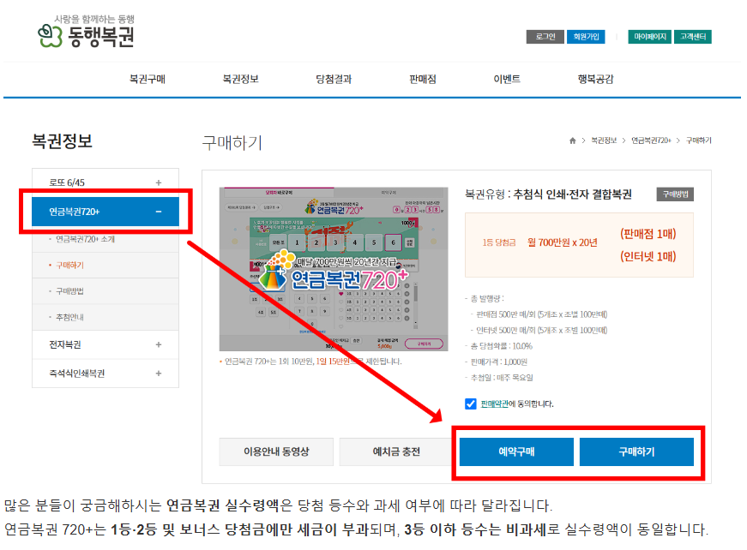Collapse the 연금복권720+ minus icon
The height and width of the screenshot is (550, 747).
(x=159, y=212)
